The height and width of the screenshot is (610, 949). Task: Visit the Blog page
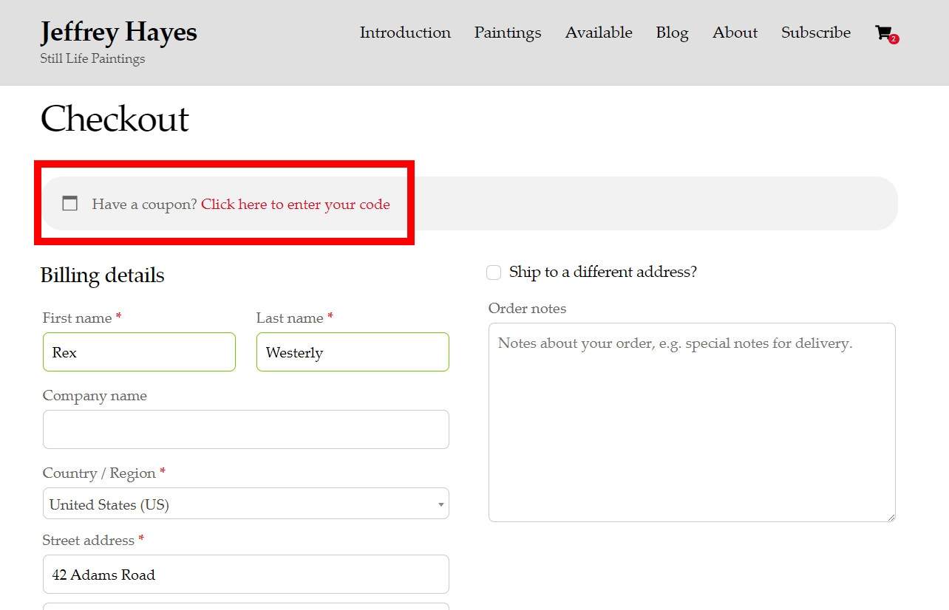[x=672, y=32]
